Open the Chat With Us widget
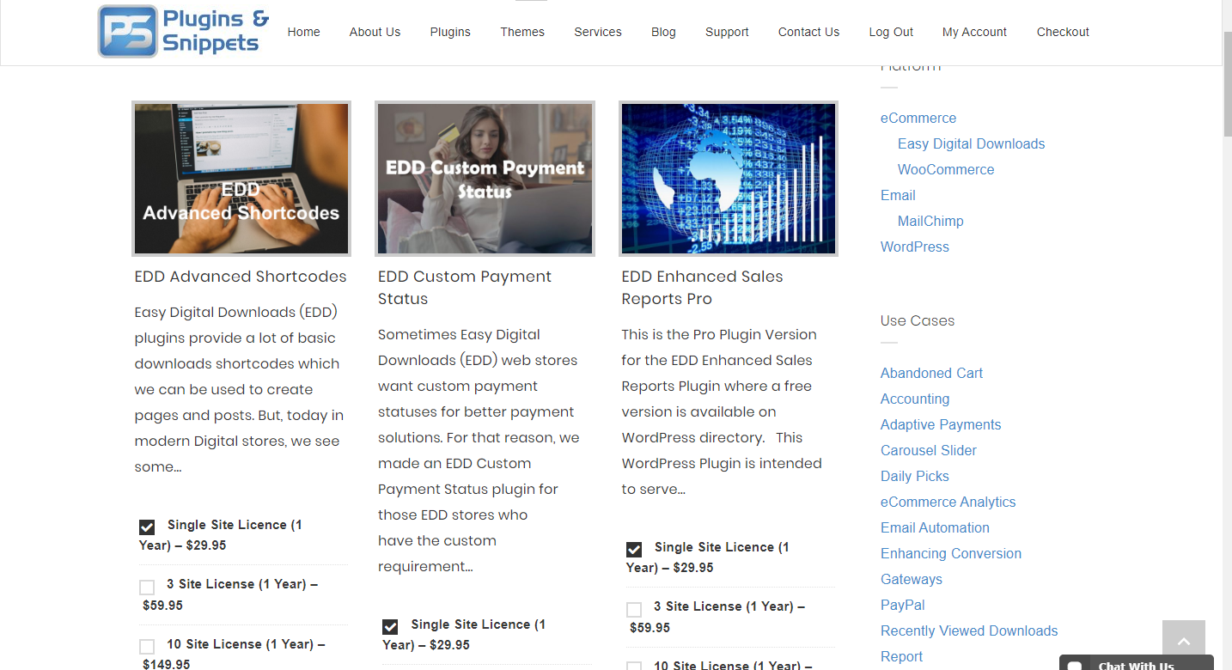 click(x=1136, y=663)
